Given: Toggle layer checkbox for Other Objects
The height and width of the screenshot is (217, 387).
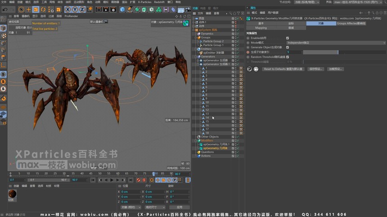Looking at the screenshot, I should click(233, 137).
